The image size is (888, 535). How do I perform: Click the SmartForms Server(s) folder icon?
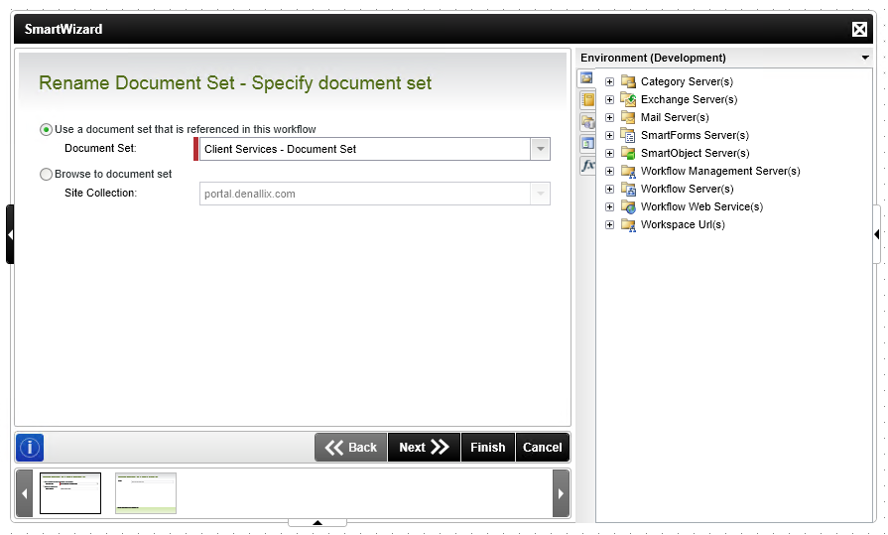click(628, 135)
